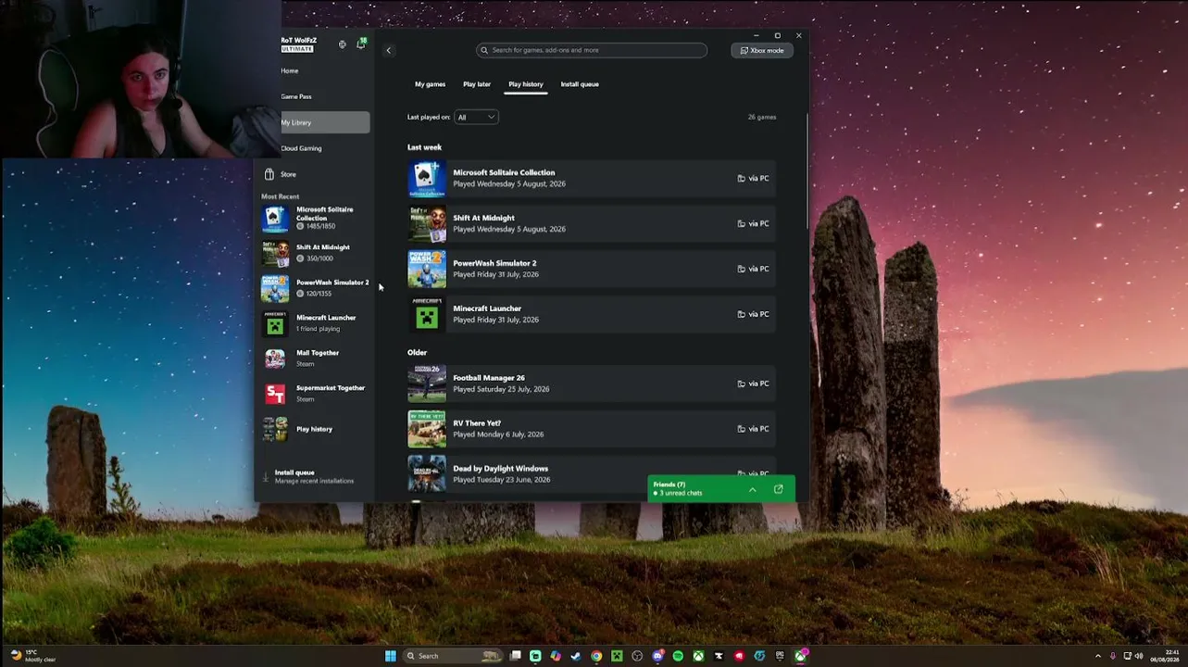The image size is (1188, 667).
Task: Open PowerWash Simulator 2 thumbnail in Most Recent
Action: coord(275,288)
